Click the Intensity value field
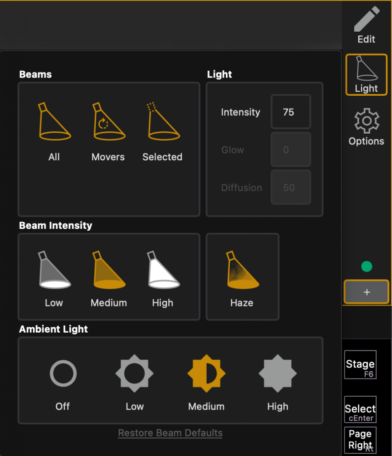The width and height of the screenshot is (392, 456). [290, 112]
